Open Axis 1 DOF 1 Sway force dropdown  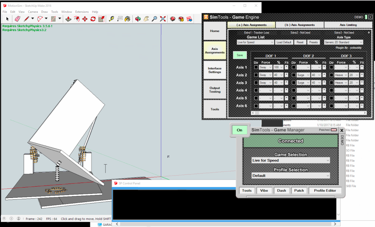(x=266, y=67)
